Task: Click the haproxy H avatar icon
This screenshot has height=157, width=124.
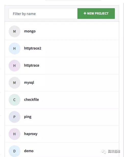Action: coord(15,134)
